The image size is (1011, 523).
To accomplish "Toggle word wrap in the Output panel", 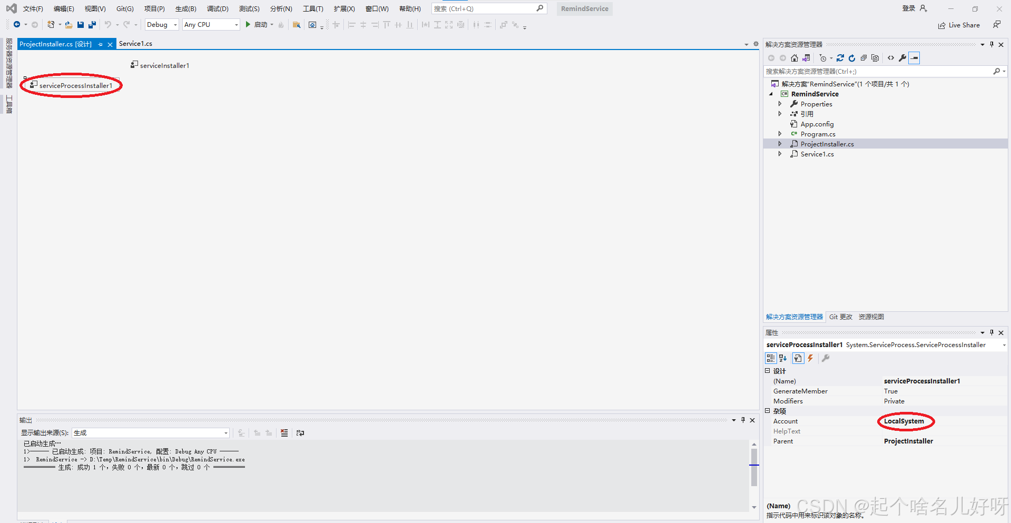I will [x=300, y=433].
